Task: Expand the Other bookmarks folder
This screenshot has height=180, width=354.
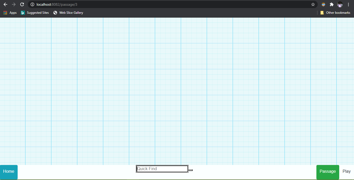Action: (x=335, y=13)
